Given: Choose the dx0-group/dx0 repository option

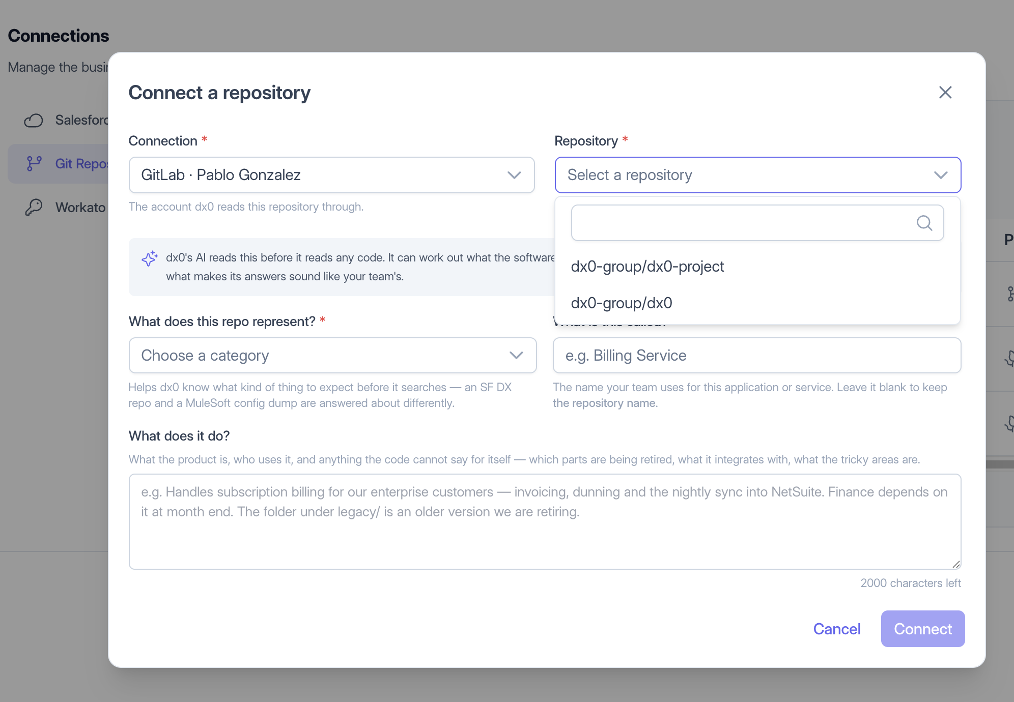Looking at the screenshot, I should (x=757, y=303).
